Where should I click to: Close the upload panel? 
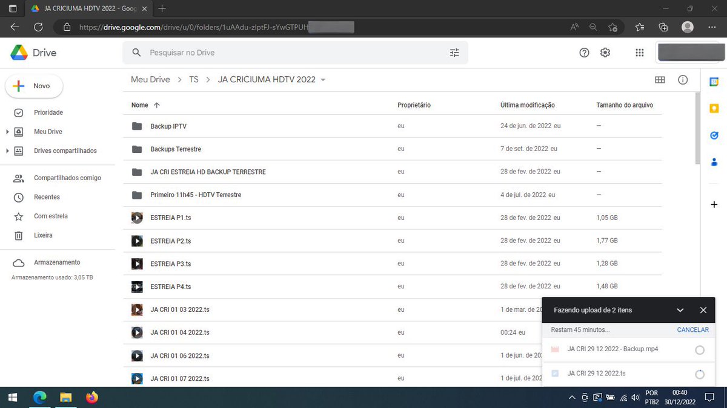[x=703, y=310]
